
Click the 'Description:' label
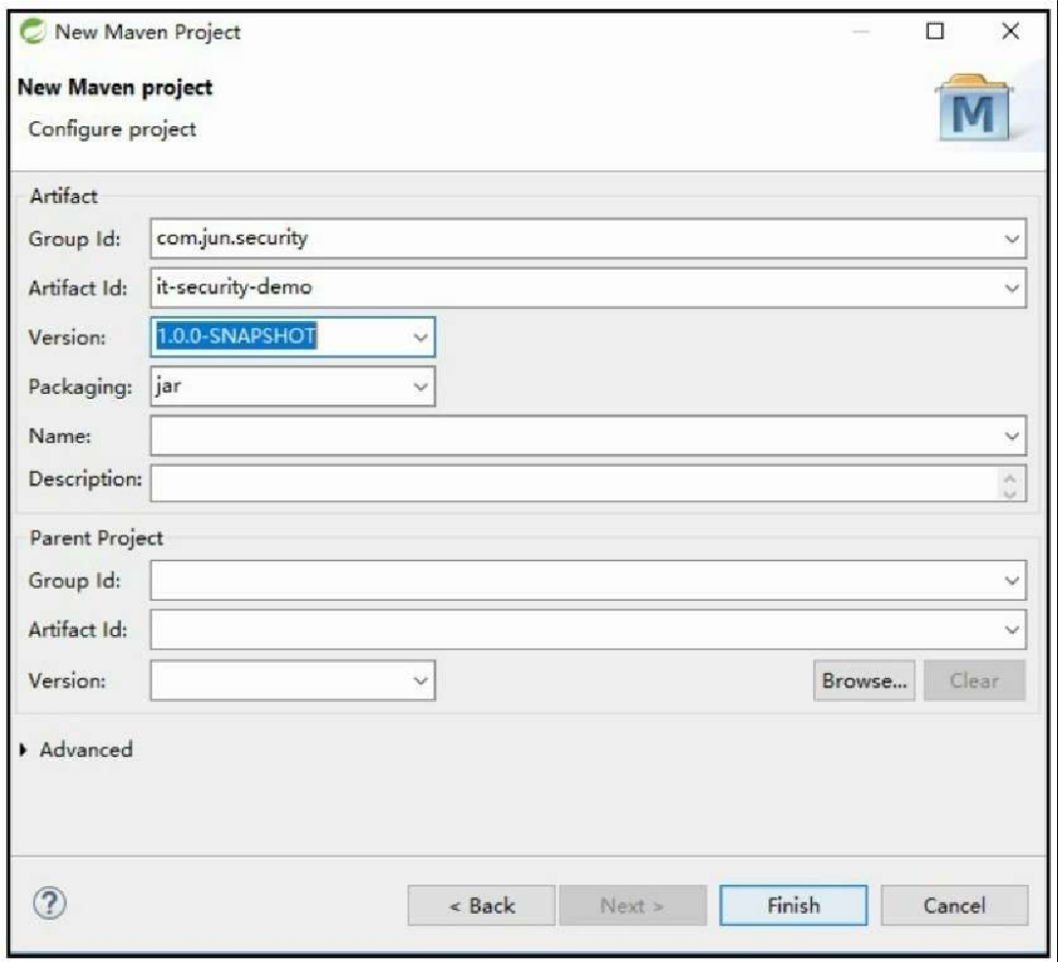(85, 479)
